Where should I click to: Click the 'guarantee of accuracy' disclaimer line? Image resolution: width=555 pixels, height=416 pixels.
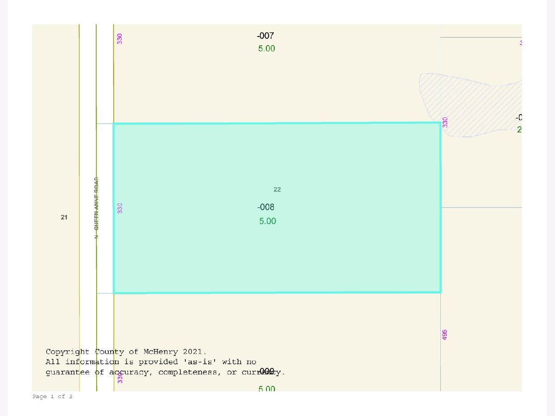(165, 372)
